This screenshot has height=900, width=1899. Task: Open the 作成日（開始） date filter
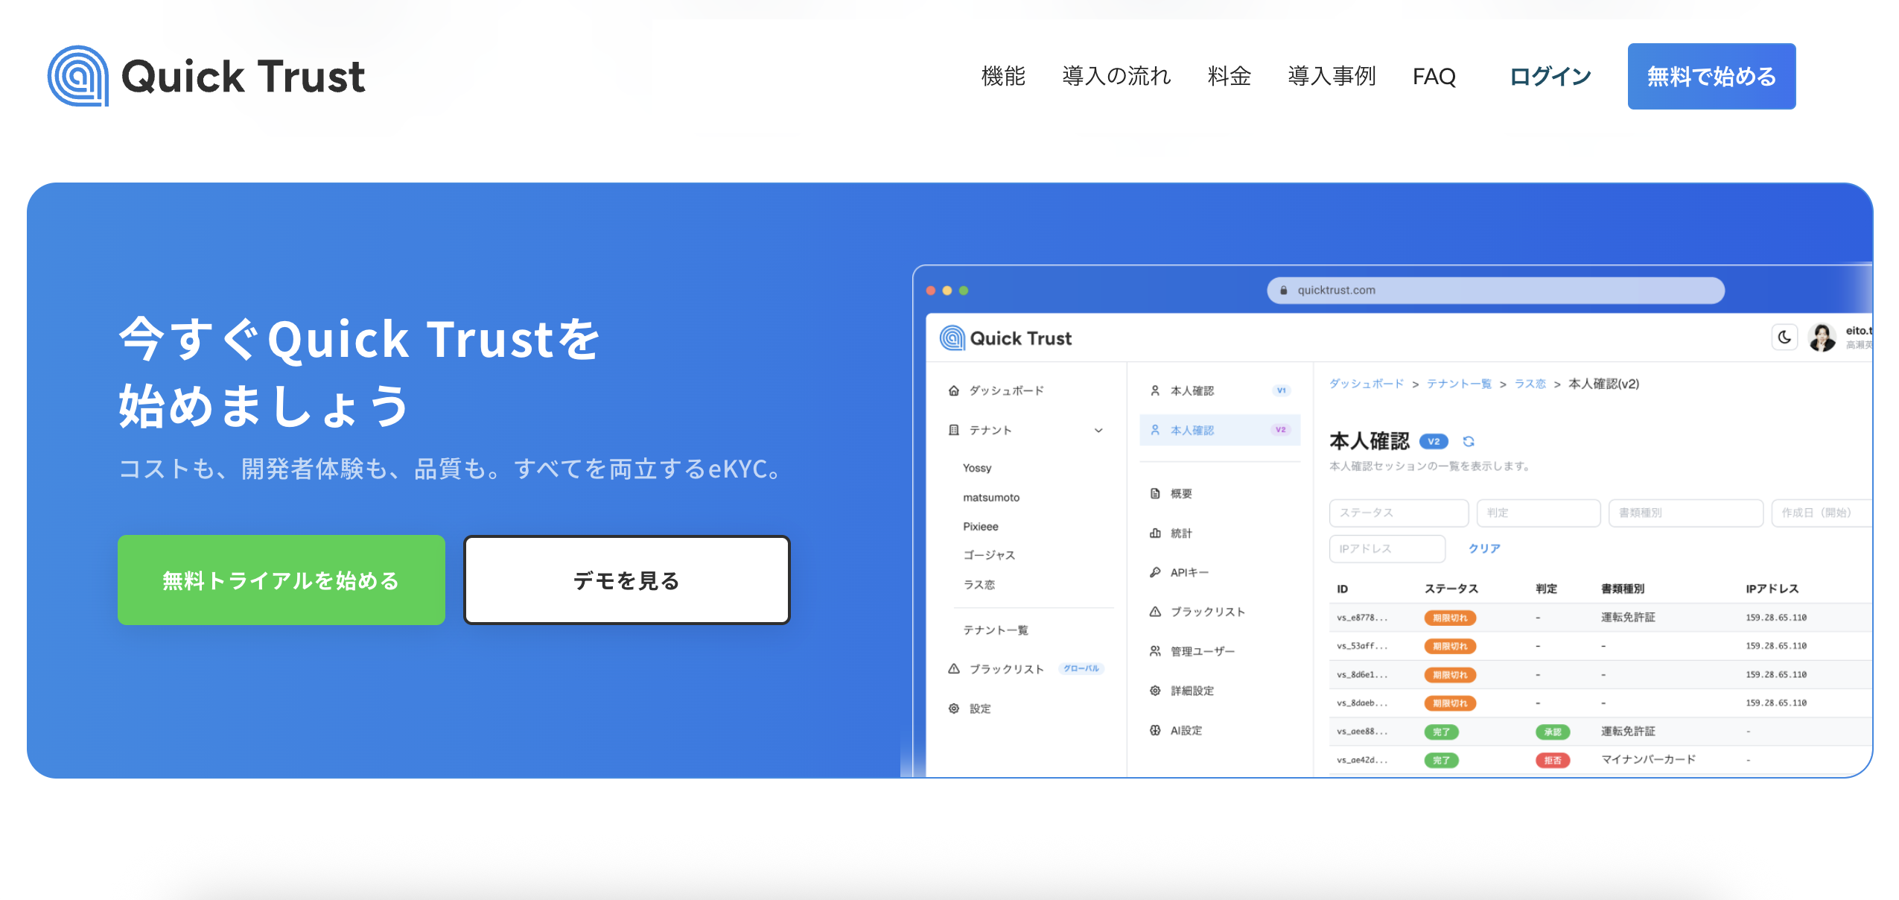pos(1822,513)
